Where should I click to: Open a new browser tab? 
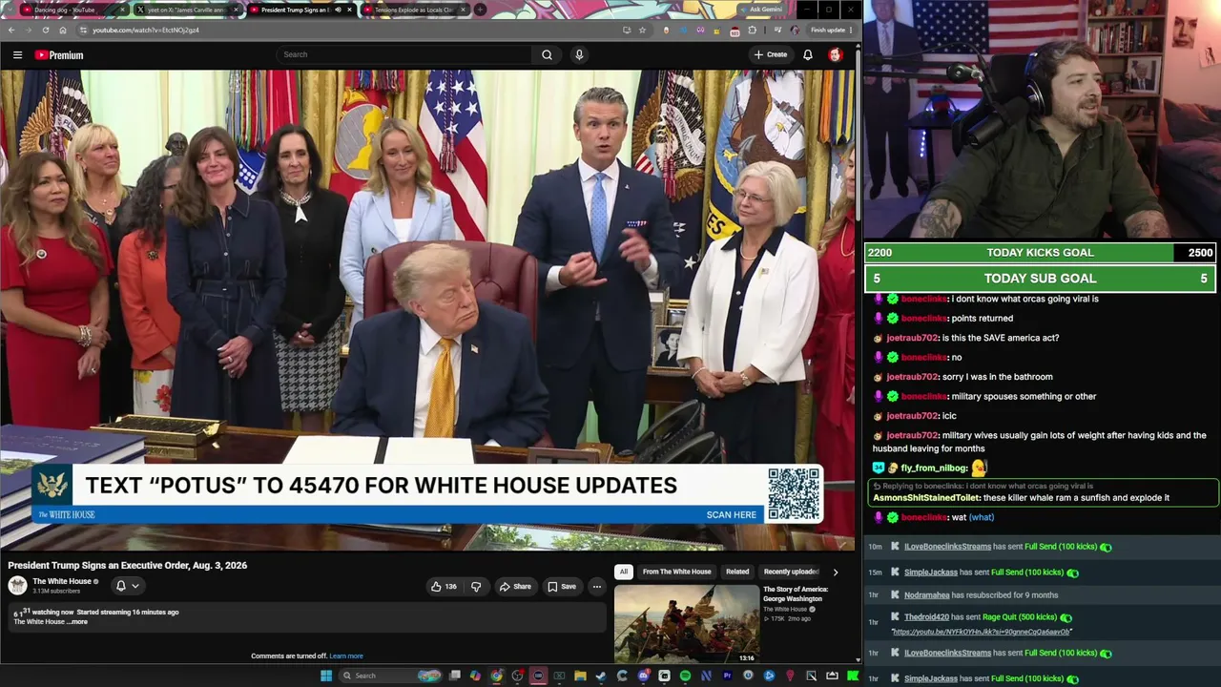click(480, 10)
